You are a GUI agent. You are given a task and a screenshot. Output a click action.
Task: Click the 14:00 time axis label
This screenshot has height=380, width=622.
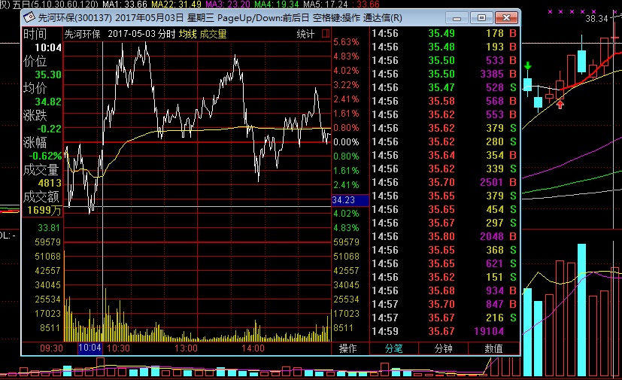(253, 348)
